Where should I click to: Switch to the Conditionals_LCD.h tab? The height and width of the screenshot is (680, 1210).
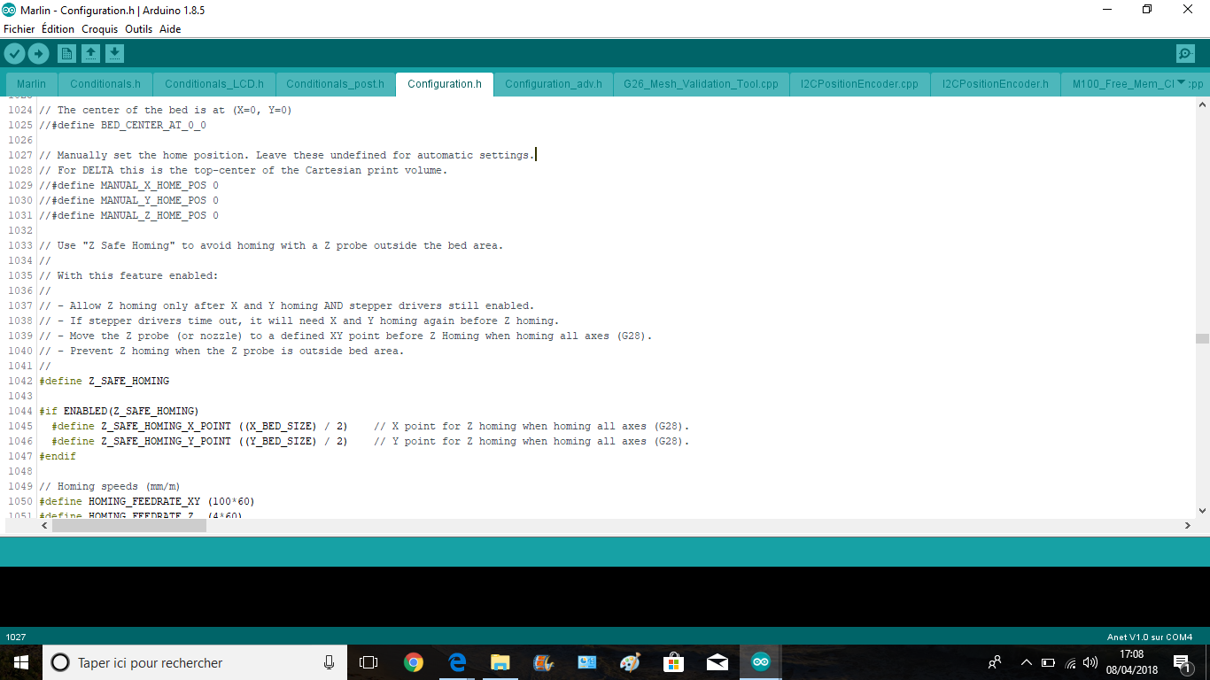click(x=214, y=84)
